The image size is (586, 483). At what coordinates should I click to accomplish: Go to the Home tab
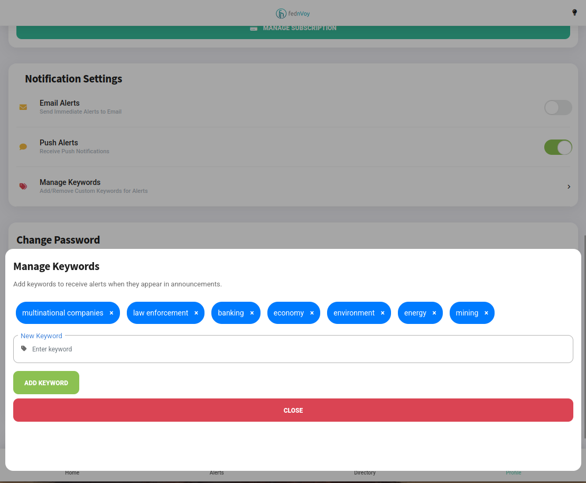tap(72, 473)
